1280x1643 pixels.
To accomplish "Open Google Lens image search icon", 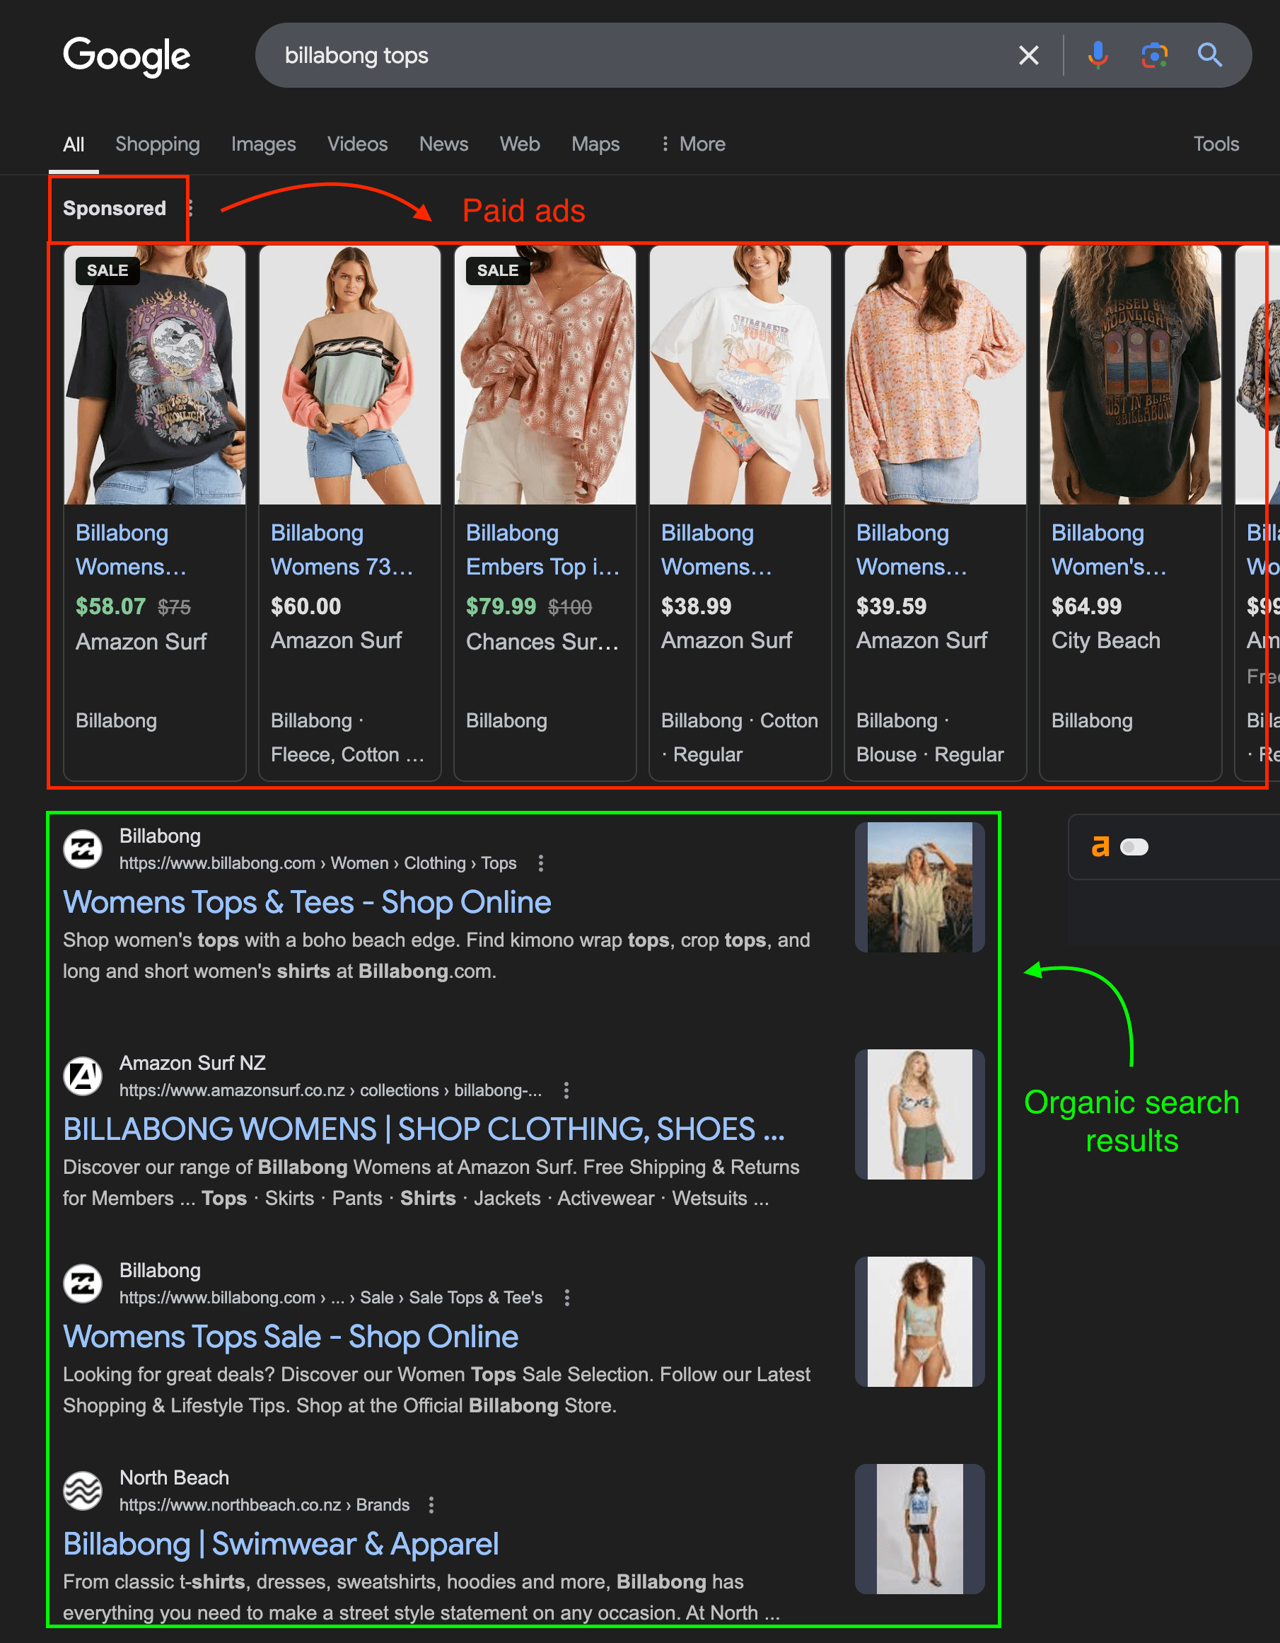I will coord(1153,55).
